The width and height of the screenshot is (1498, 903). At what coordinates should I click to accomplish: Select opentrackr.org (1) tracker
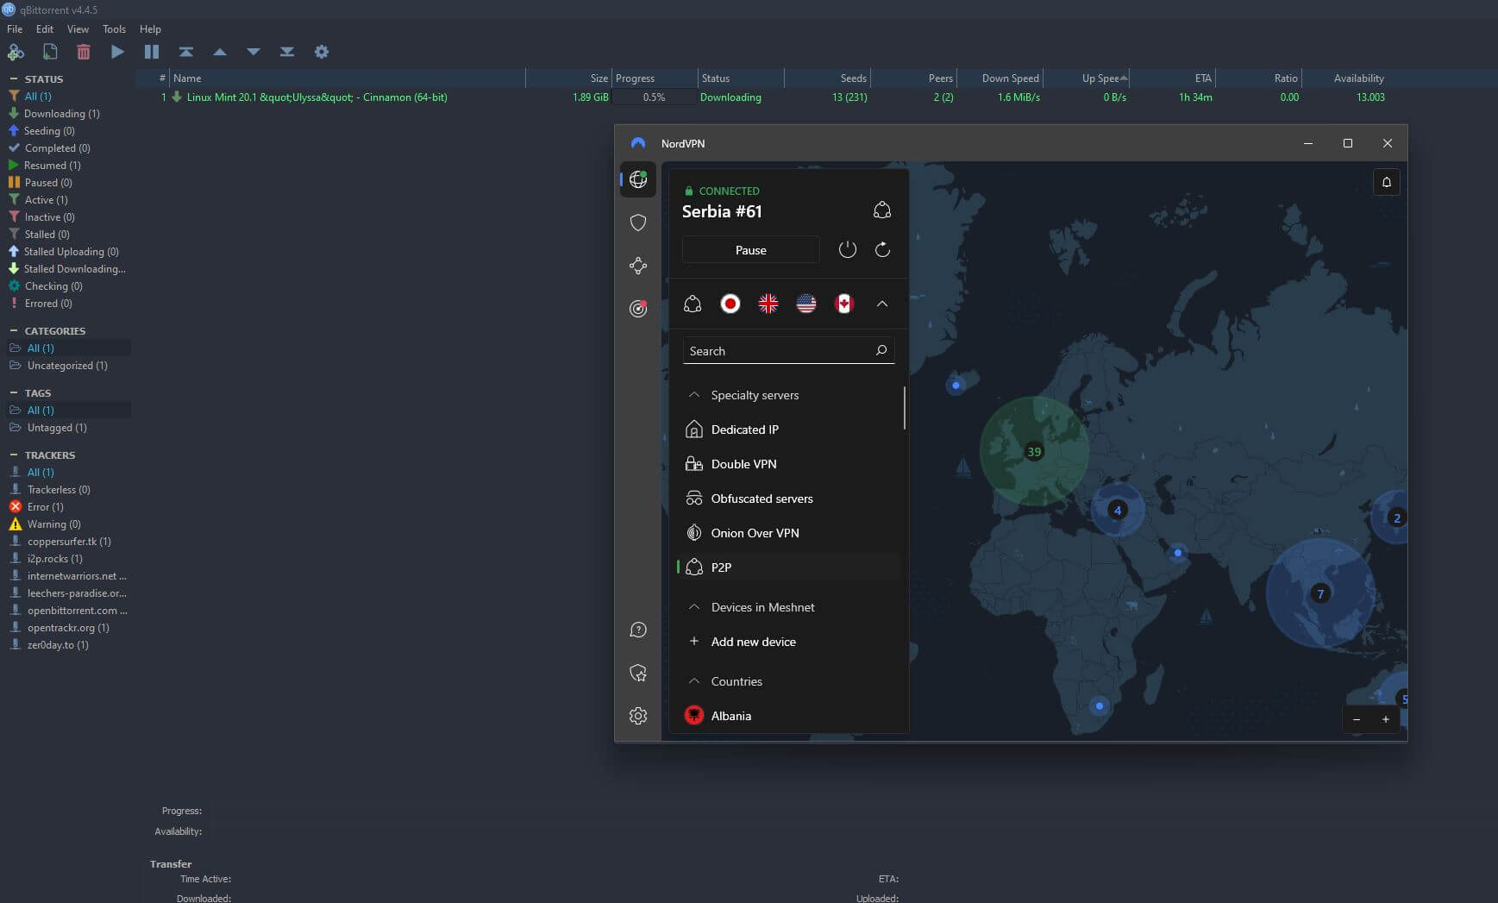tap(68, 627)
